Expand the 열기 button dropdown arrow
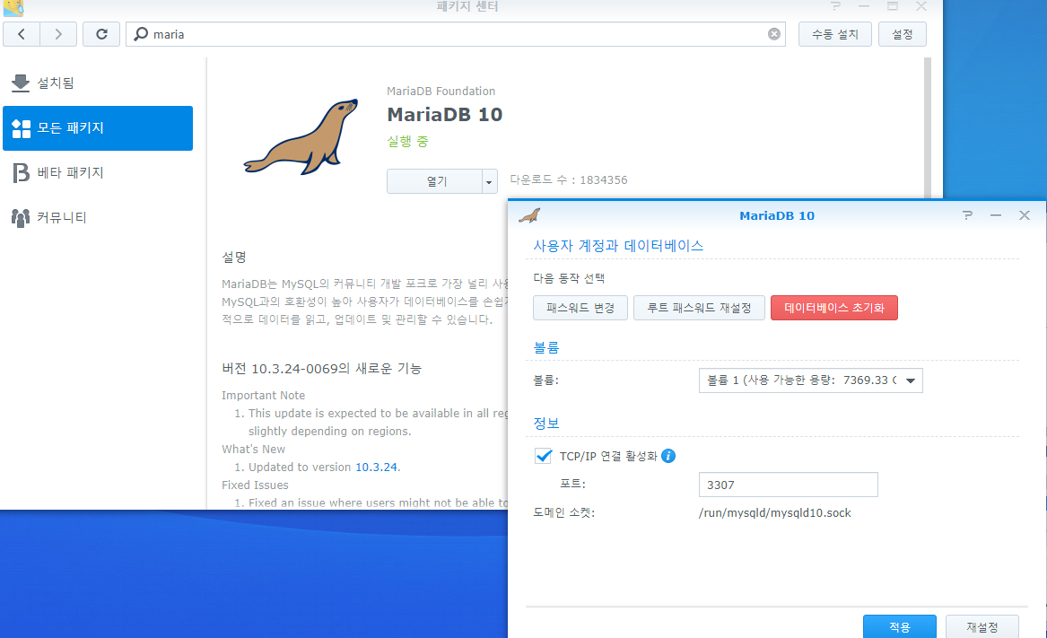Viewport: 1047px width, 638px height. (490, 181)
